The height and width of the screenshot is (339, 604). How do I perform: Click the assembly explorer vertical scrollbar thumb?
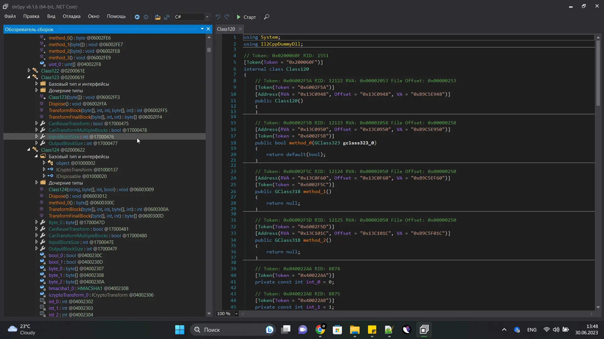click(x=209, y=50)
